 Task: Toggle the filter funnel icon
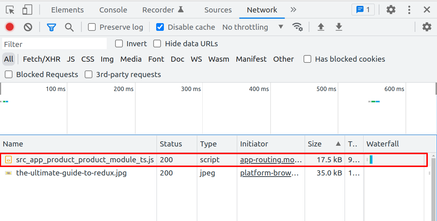(x=52, y=27)
